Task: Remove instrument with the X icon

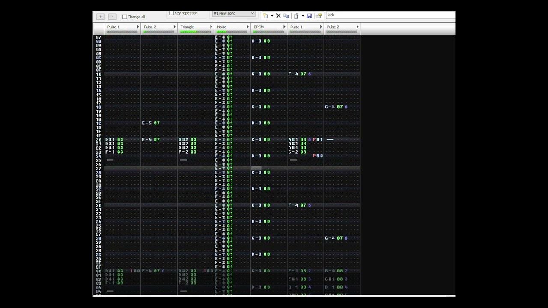Action: (278, 16)
